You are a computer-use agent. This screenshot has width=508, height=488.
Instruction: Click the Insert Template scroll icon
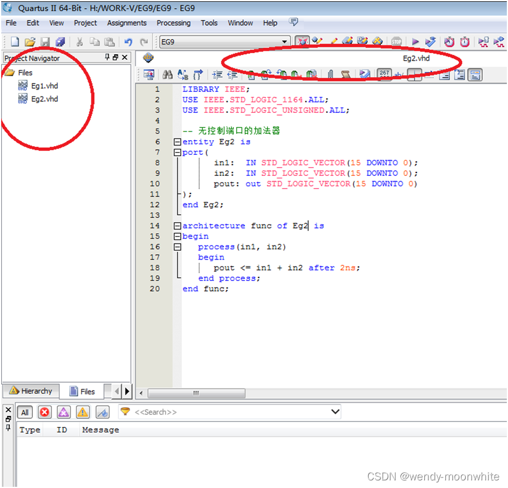coord(345,75)
